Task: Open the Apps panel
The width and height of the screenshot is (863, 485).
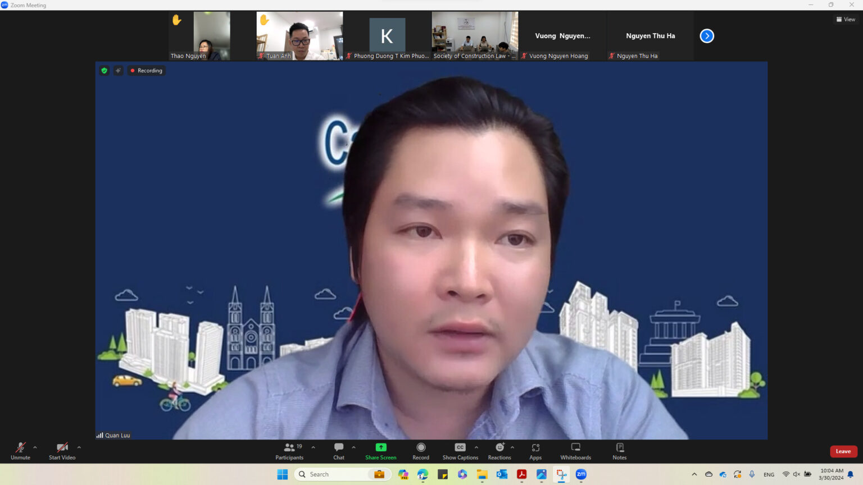Action: 535,450
